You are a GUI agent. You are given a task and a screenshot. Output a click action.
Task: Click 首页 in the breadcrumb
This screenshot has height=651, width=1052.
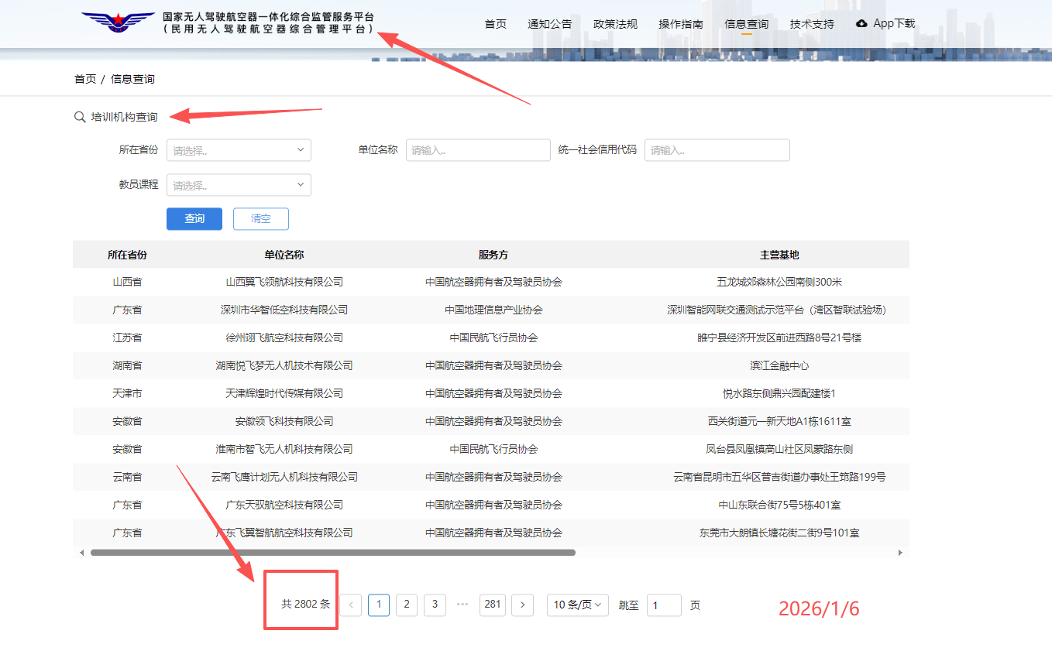tap(85, 79)
